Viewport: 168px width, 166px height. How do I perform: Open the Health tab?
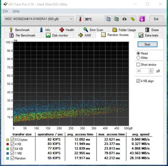pos(67,30)
